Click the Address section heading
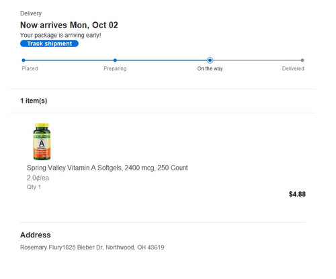 pos(36,235)
